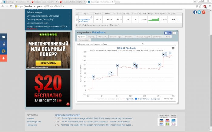Click 'НАЖАТЬ ЗДЕСЬ' Unibet ad button
The width and height of the screenshot is (212, 132).
point(48,63)
